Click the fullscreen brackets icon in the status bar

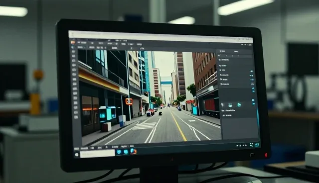click(x=251, y=145)
